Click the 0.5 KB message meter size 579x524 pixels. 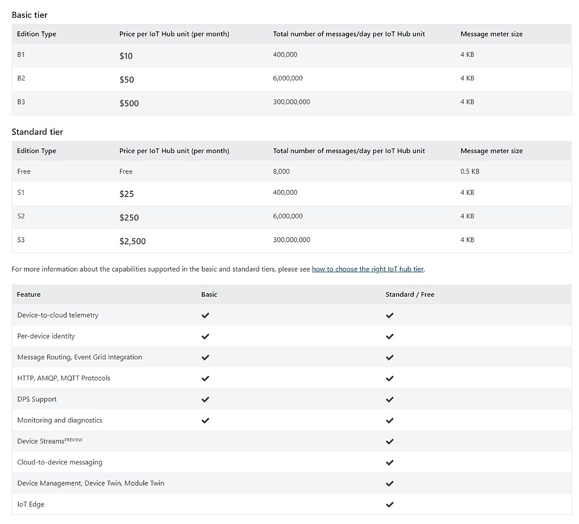(x=470, y=171)
